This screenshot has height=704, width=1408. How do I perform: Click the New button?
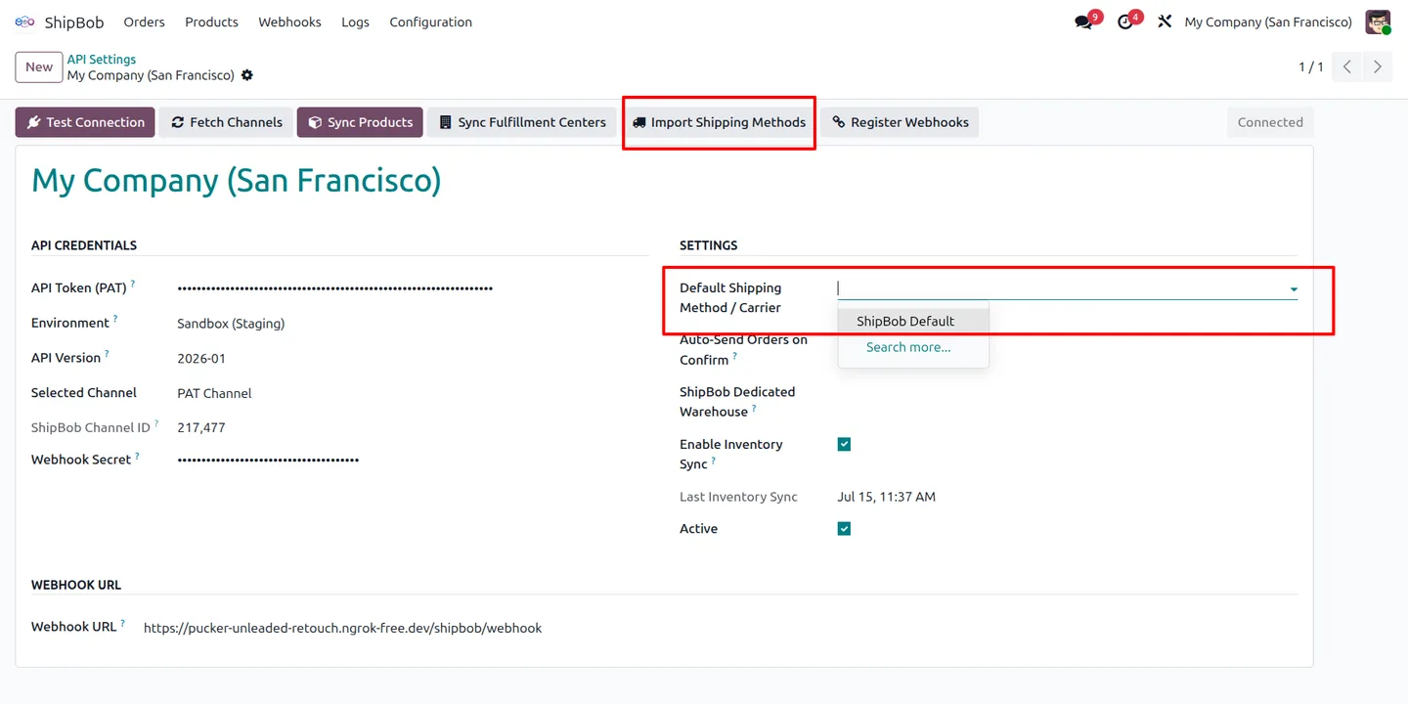click(x=39, y=67)
